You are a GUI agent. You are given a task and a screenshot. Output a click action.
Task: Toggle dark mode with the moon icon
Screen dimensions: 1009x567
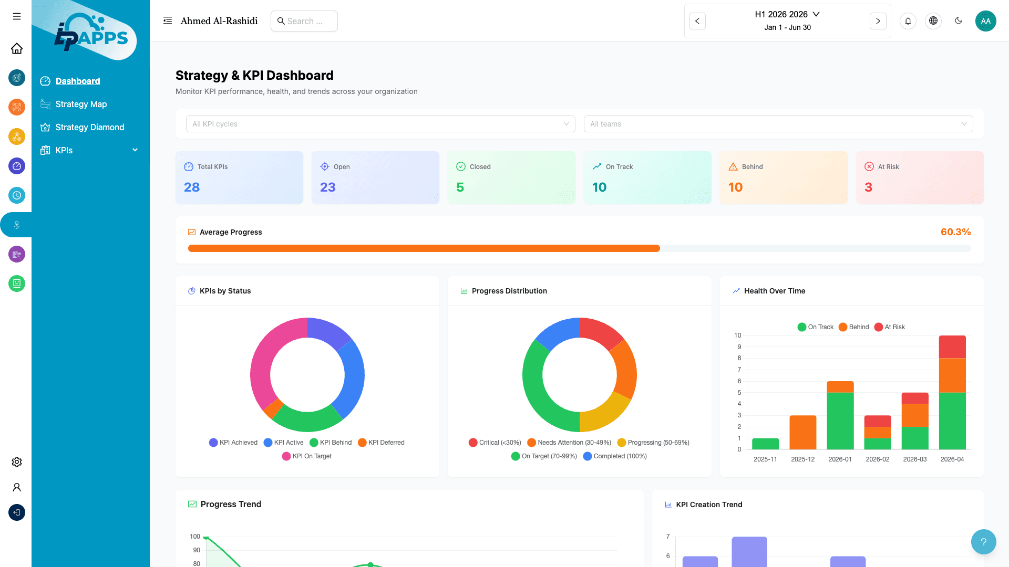pos(958,21)
